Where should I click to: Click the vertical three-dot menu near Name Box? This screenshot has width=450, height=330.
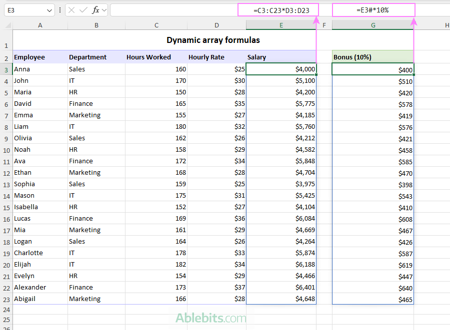[59, 9]
